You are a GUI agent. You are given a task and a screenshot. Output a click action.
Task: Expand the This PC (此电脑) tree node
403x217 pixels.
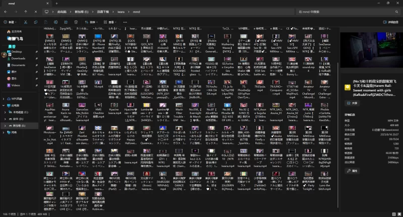4,105
